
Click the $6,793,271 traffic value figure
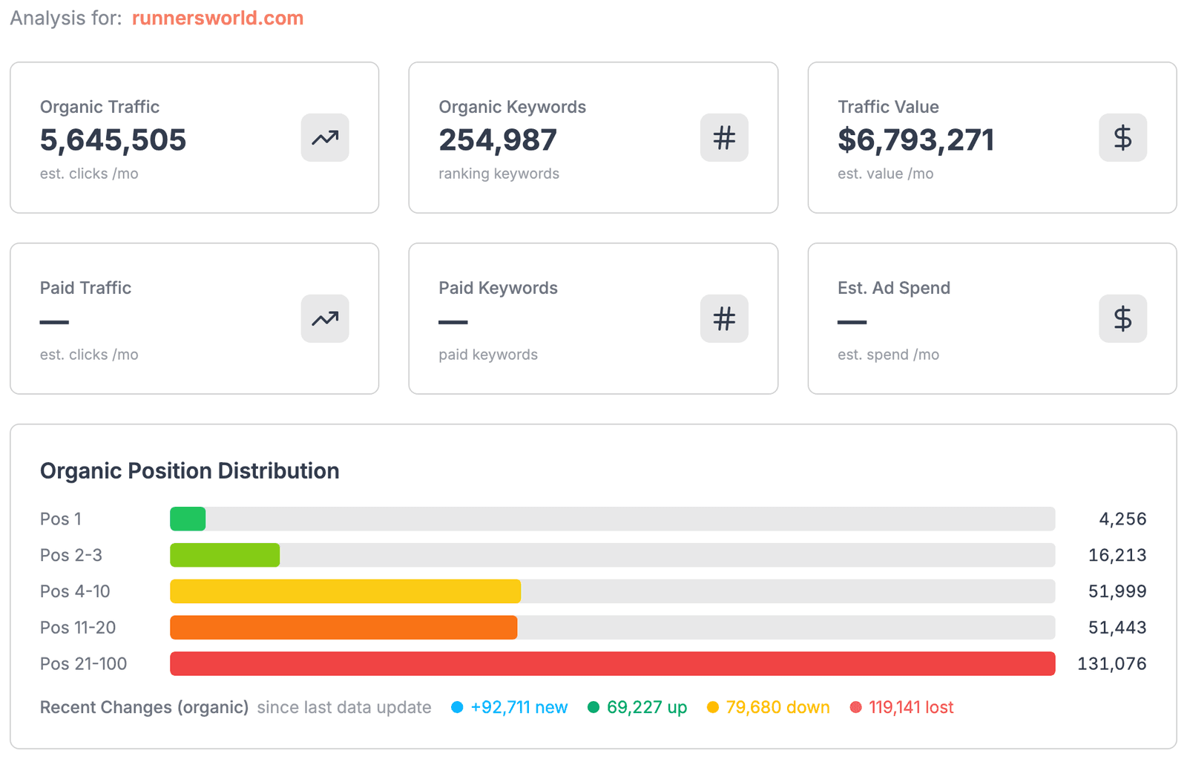[x=915, y=140]
